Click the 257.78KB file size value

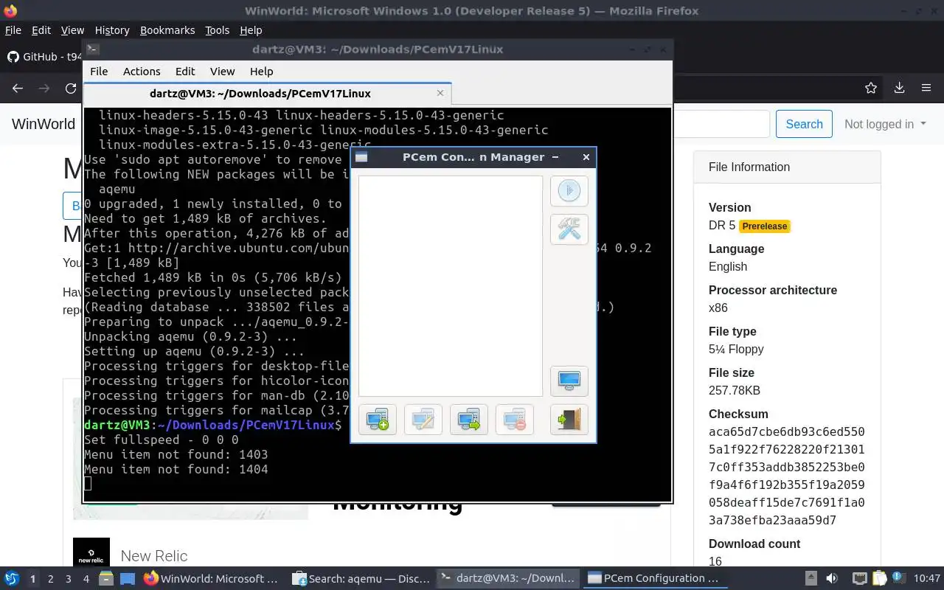pyautogui.click(x=735, y=390)
